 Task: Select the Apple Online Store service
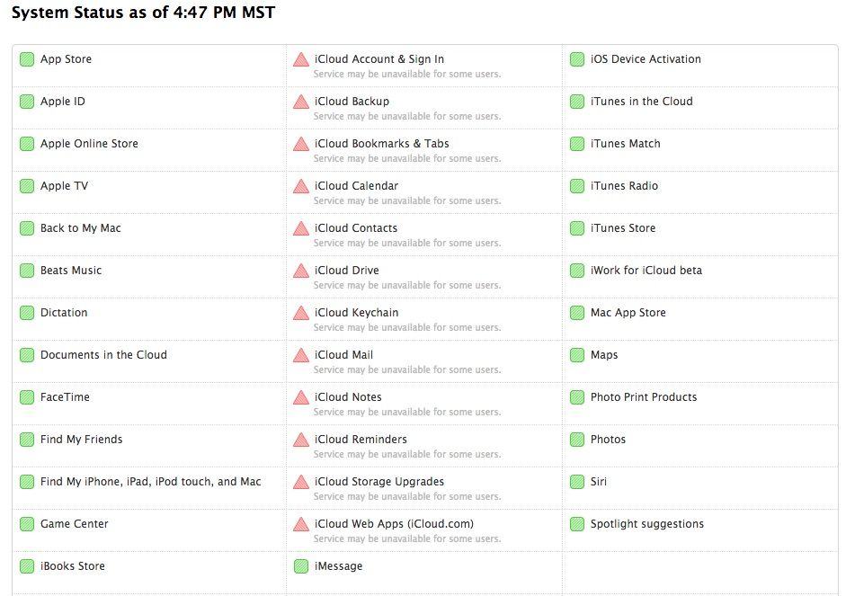pyautogui.click(x=89, y=144)
